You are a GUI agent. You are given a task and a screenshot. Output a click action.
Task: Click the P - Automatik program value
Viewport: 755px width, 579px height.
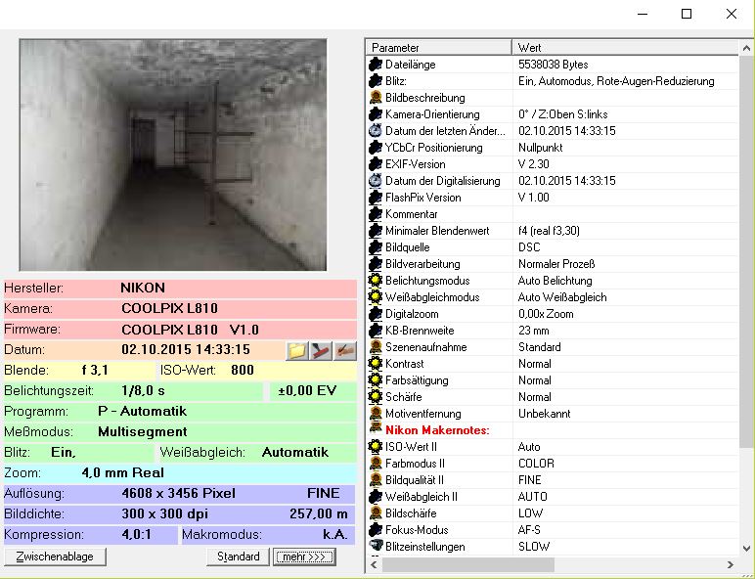[x=142, y=411]
